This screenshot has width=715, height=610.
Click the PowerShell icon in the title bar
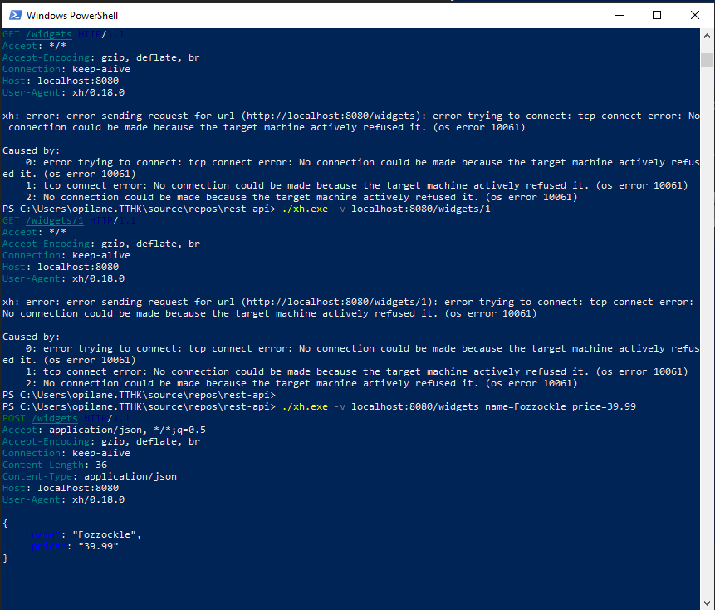click(x=16, y=15)
